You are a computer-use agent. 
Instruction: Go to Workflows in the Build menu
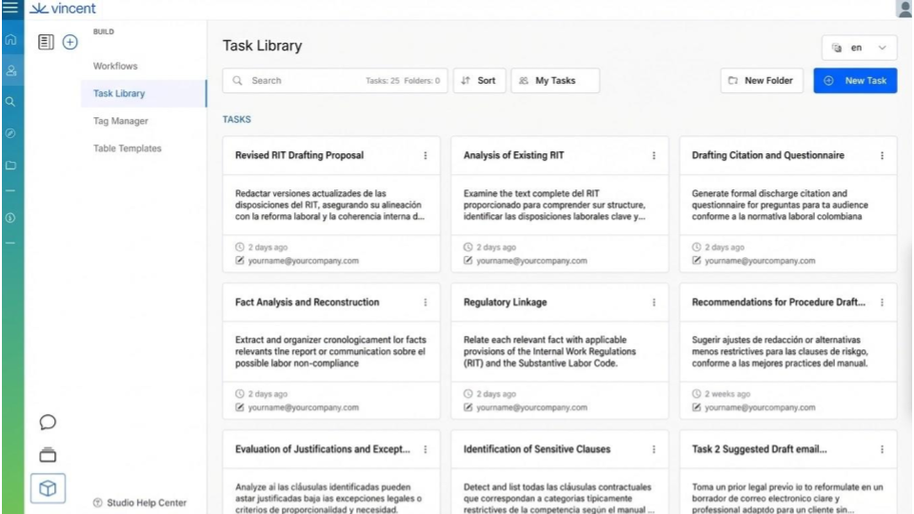pos(115,67)
